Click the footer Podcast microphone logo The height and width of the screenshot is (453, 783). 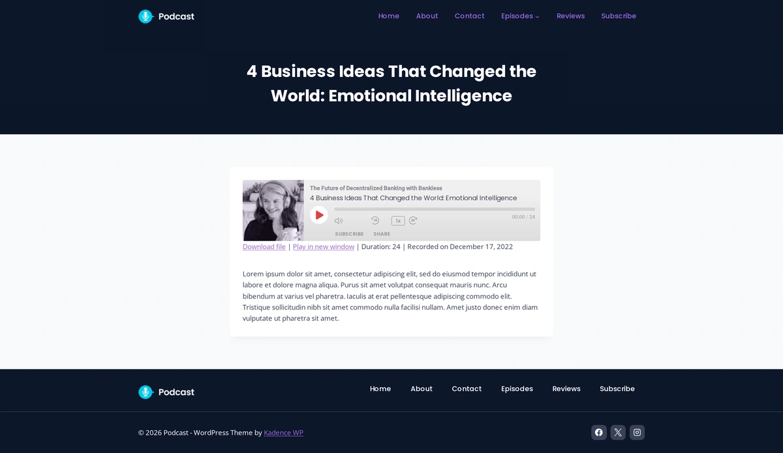146,392
